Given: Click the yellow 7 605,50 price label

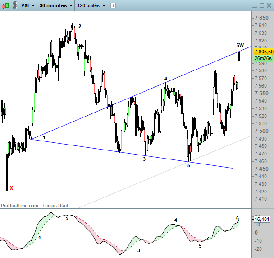Looking at the screenshot, I should click(x=264, y=52).
